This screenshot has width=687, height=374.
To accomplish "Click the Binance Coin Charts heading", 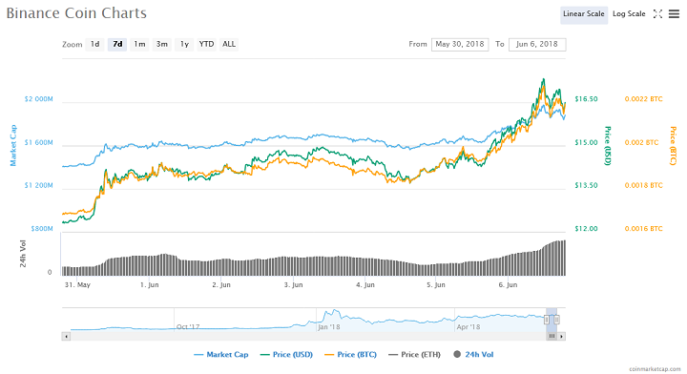I will point(76,13).
